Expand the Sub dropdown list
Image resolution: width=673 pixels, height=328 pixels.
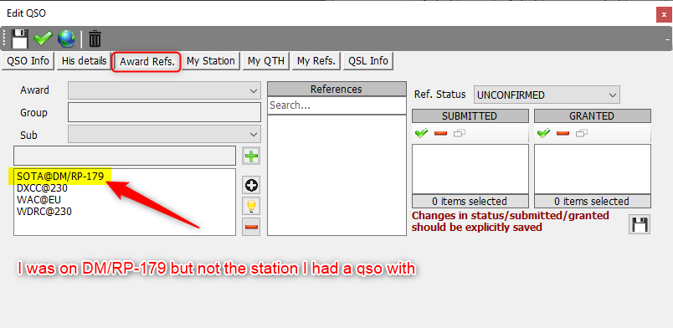point(164,135)
